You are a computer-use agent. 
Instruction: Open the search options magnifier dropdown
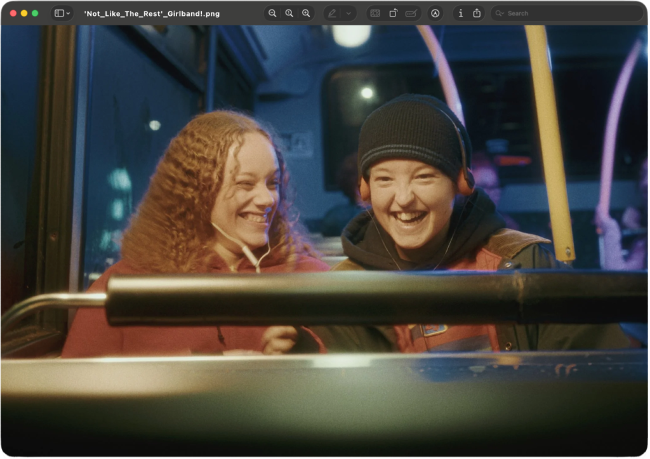500,13
